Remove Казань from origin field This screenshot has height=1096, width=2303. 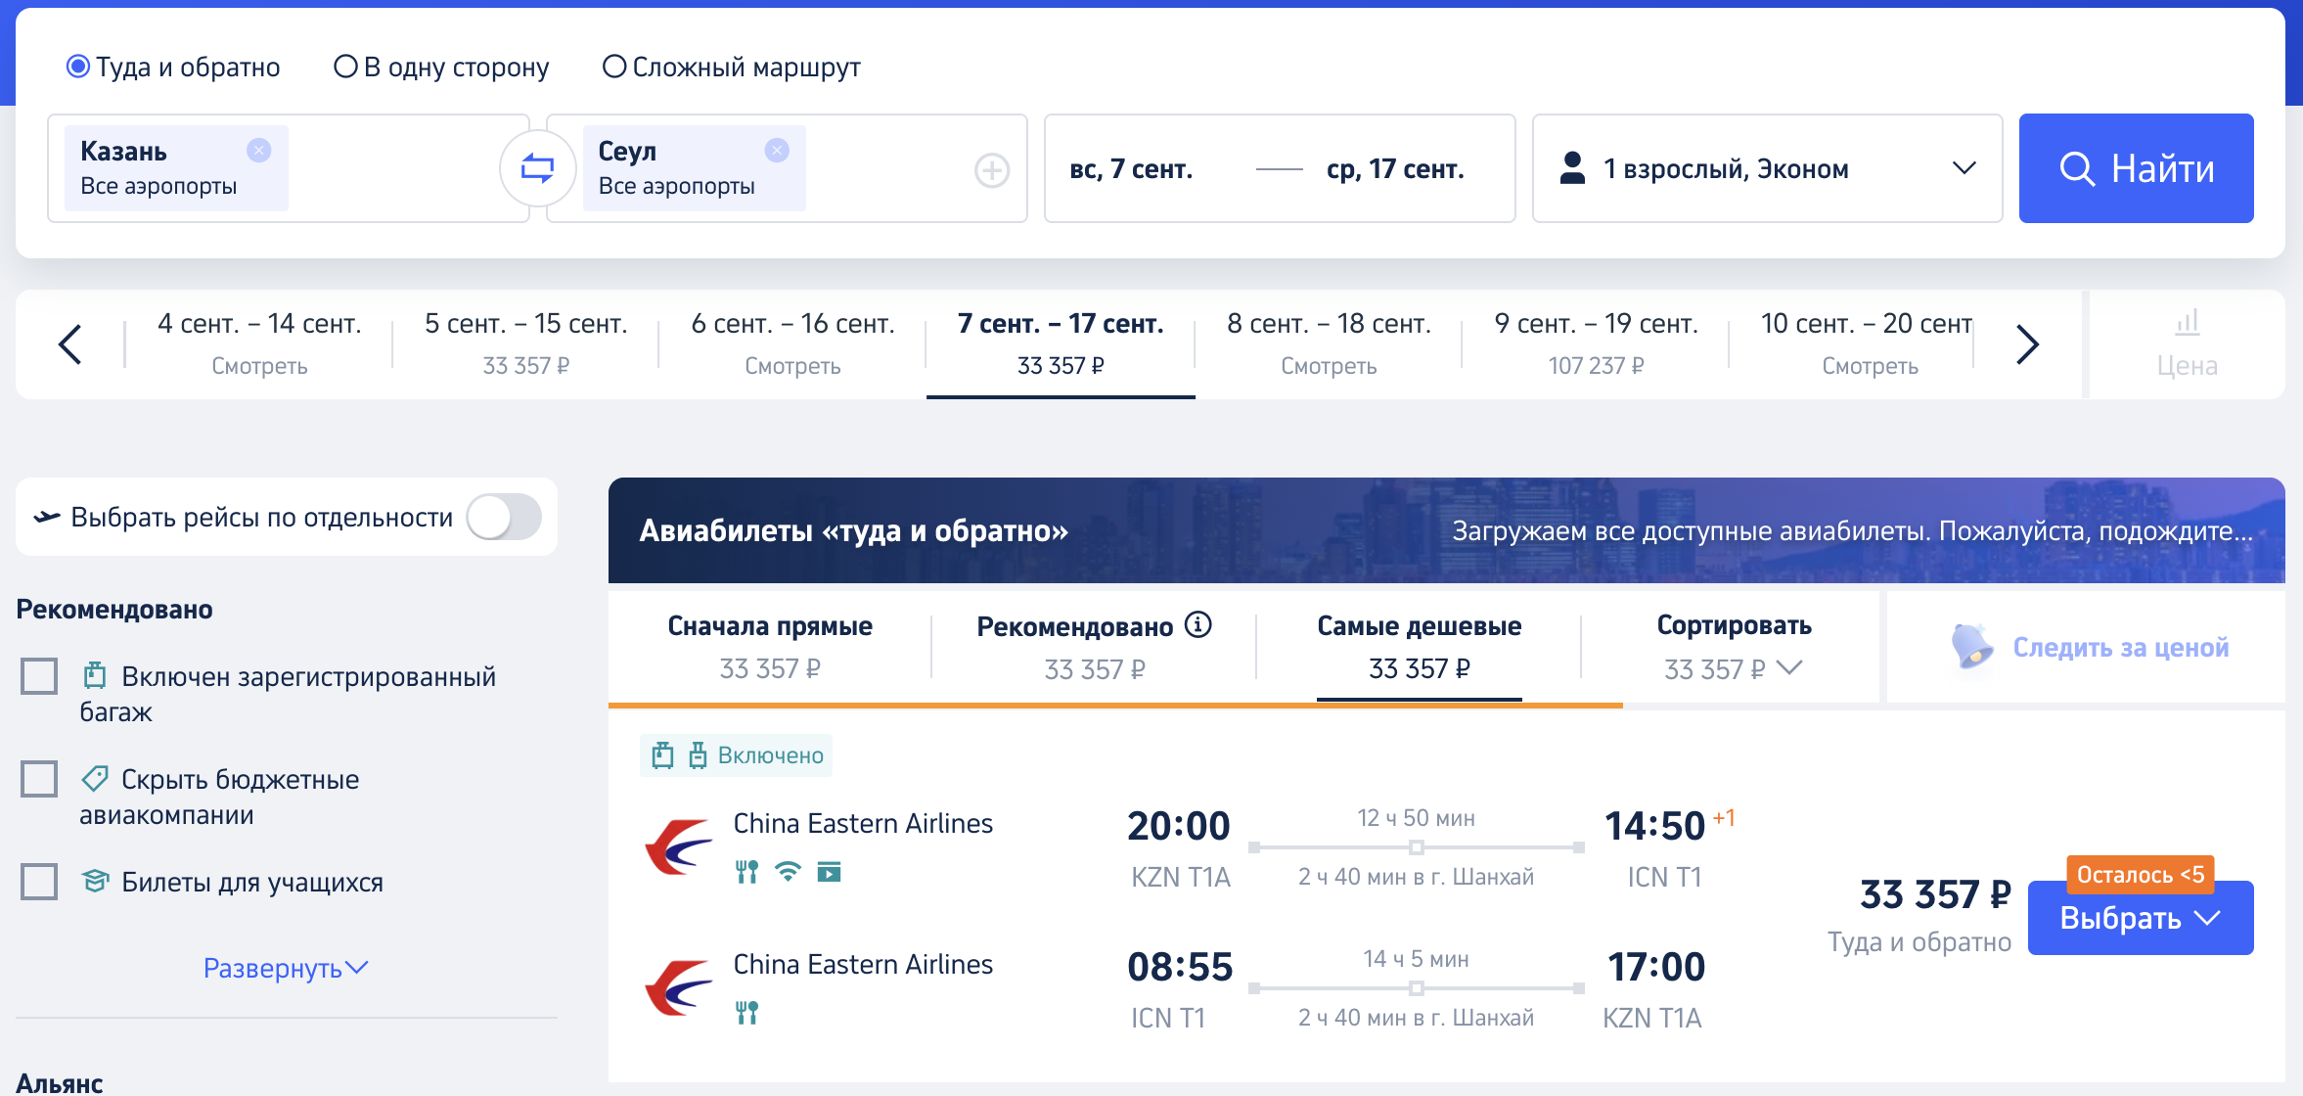259,150
